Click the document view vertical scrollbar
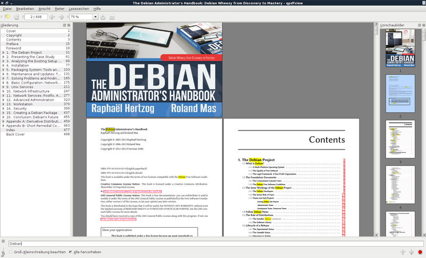This screenshot has width=426, height=258. [x=376, y=130]
